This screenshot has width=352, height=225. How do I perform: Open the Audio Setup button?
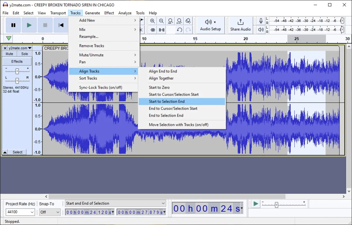tap(210, 25)
